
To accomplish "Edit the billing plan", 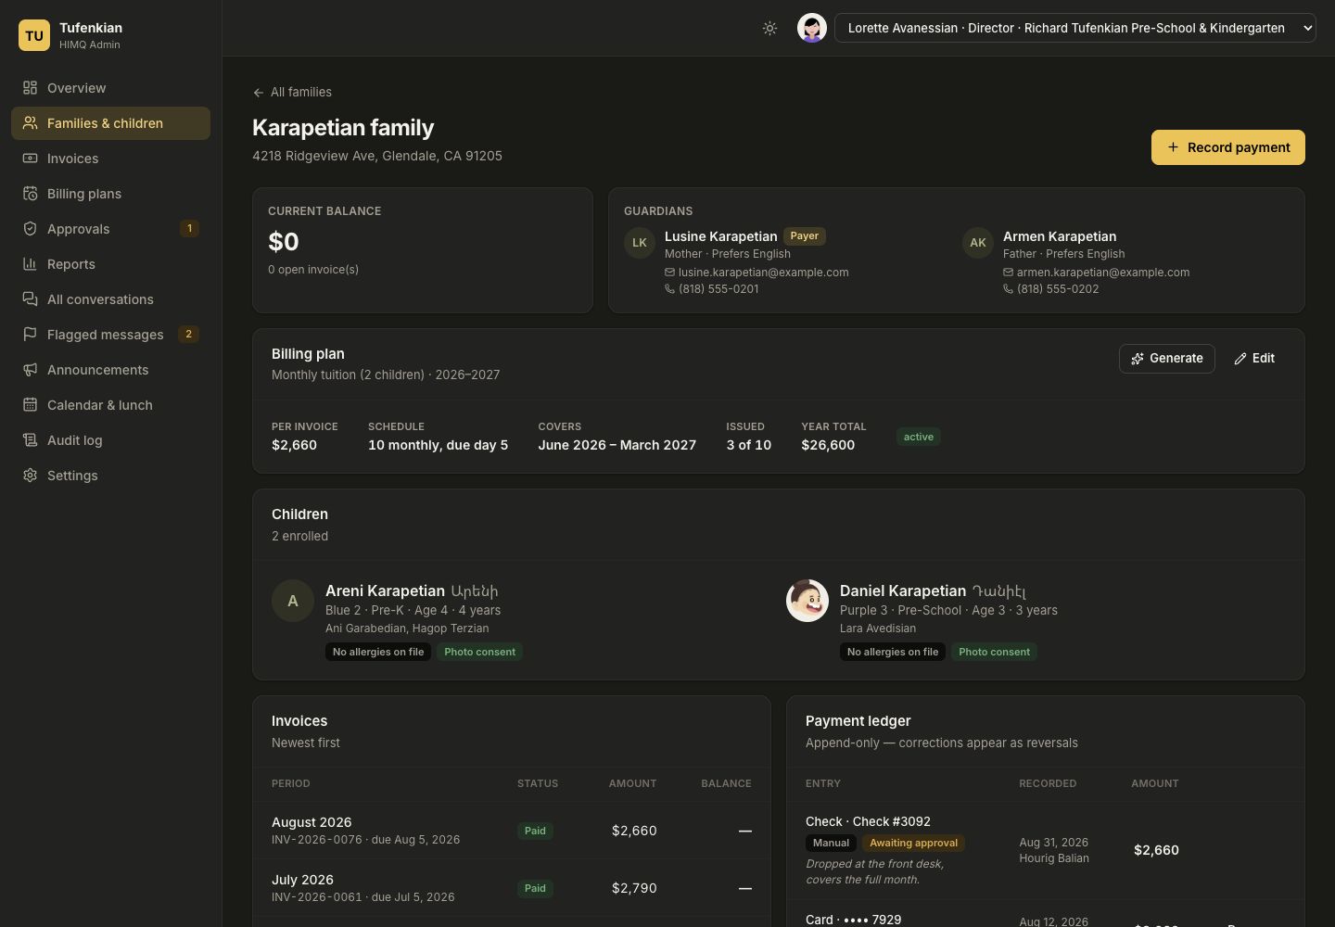I will pyautogui.click(x=1254, y=359).
